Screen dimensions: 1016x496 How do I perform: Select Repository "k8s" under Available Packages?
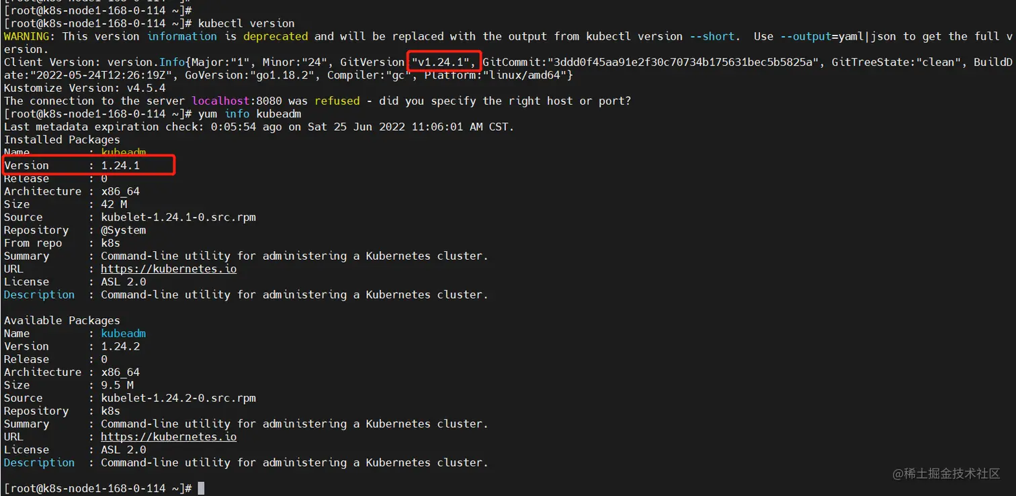[x=110, y=411]
